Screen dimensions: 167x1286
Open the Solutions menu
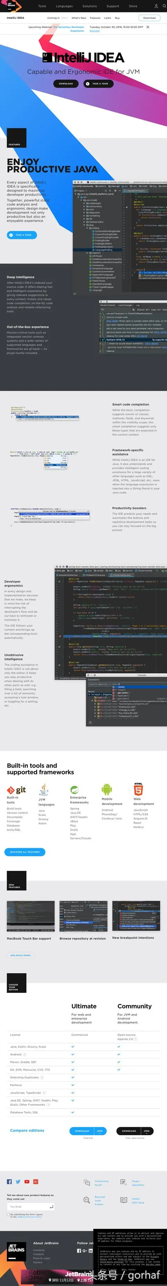90,7
